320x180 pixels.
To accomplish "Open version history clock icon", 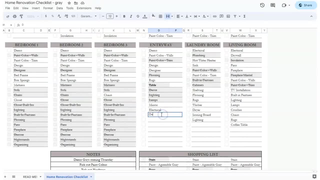I will (x=262, y=5).
